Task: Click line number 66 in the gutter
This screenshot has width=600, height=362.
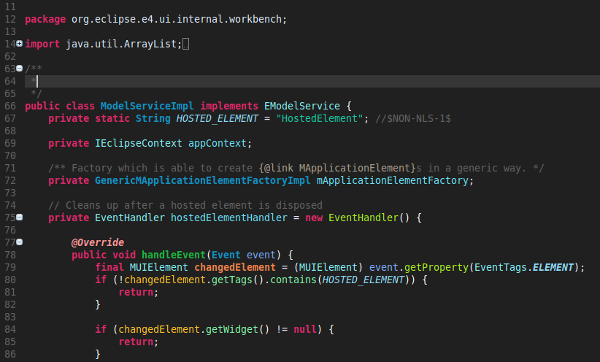Action: [x=10, y=106]
